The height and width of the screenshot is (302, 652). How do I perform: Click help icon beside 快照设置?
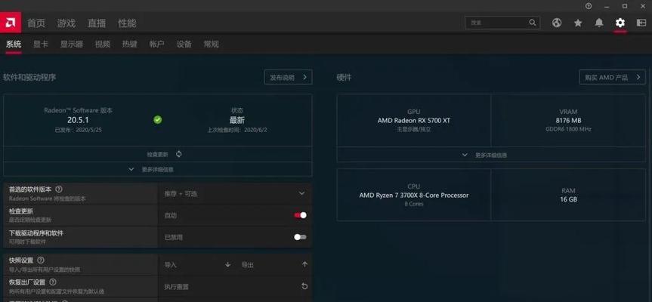pos(41,260)
